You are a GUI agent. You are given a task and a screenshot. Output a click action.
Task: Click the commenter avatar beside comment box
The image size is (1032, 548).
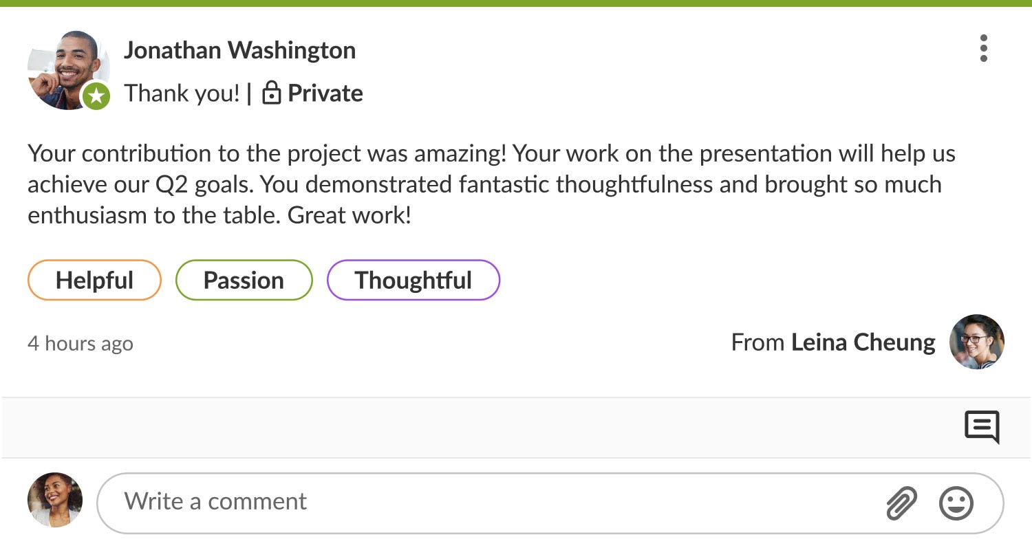click(x=55, y=500)
